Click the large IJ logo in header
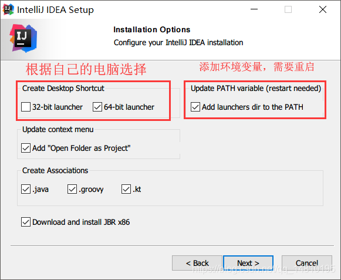 [23, 39]
